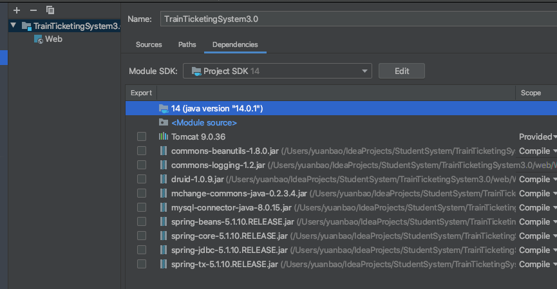Open the Module SDK dropdown

278,71
